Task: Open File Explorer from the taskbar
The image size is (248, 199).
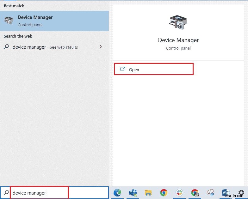Action: 148,193
